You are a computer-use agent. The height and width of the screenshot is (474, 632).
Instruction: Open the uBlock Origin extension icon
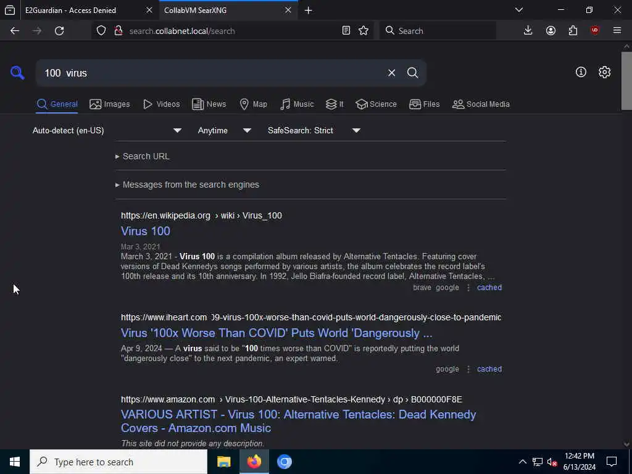point(595,31)
